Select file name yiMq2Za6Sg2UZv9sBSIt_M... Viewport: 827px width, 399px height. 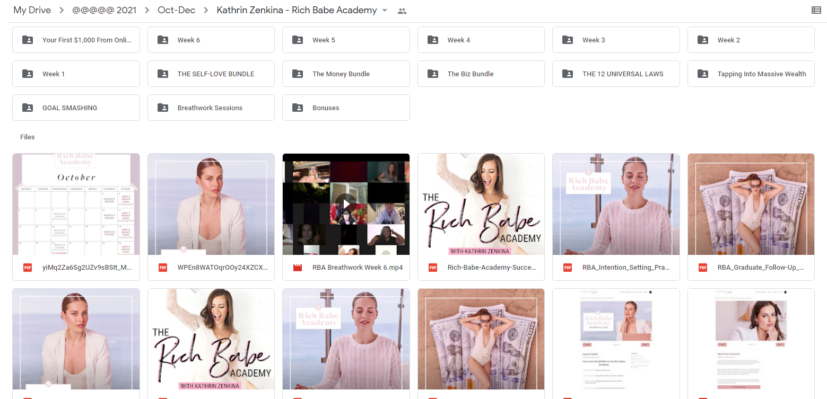click(86, 268)
